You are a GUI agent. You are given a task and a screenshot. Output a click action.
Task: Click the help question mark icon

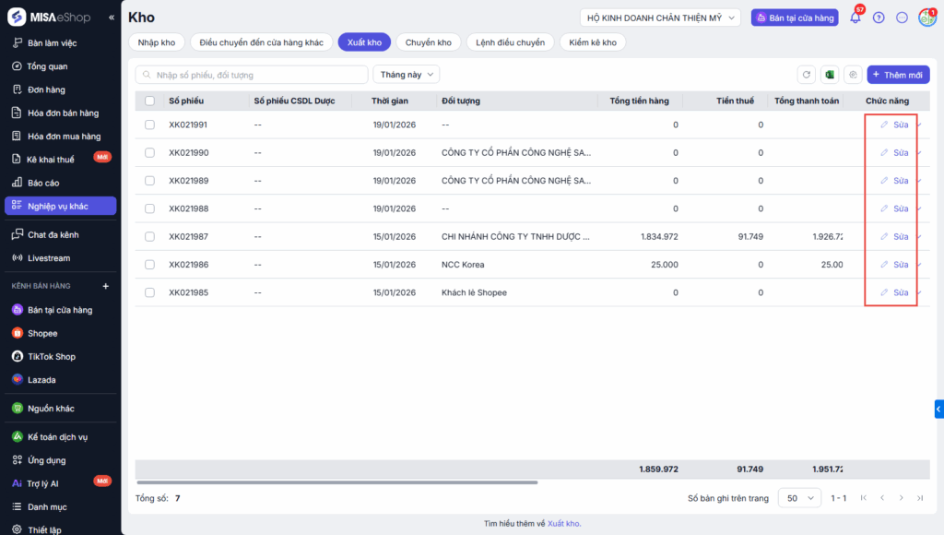879,18
